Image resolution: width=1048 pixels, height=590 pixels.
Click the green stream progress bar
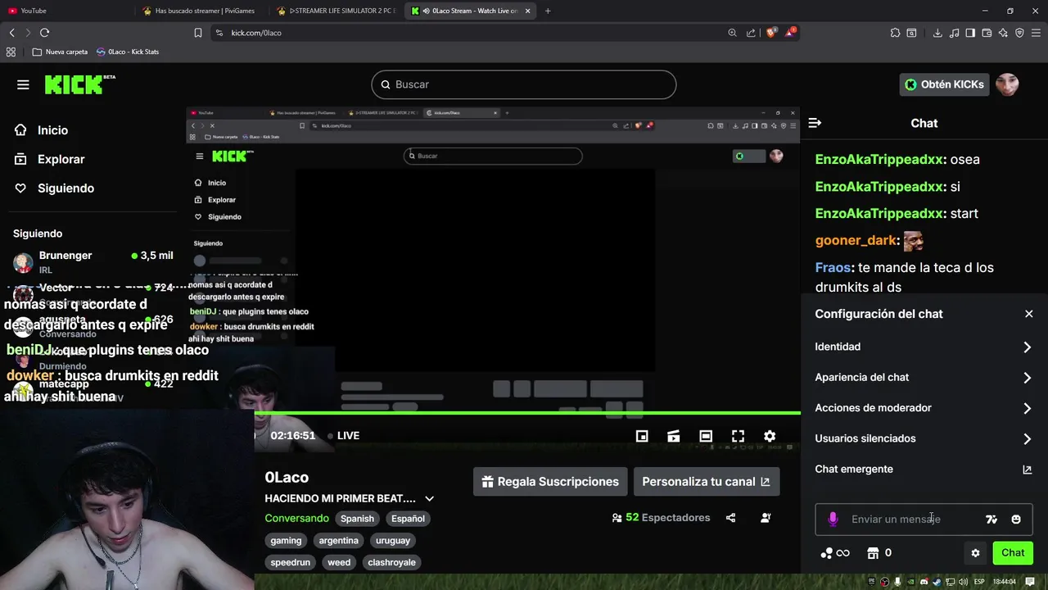(x=527, y=413)
